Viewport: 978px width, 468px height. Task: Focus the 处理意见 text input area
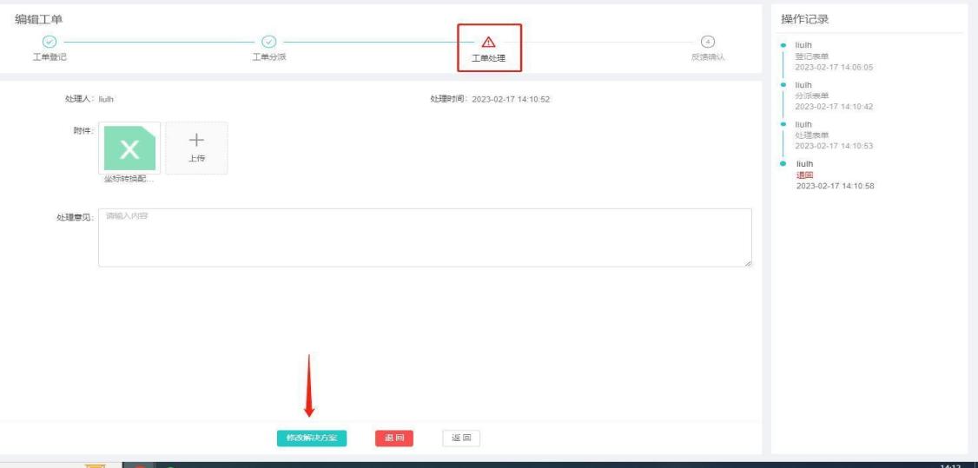tap(424, 237)
